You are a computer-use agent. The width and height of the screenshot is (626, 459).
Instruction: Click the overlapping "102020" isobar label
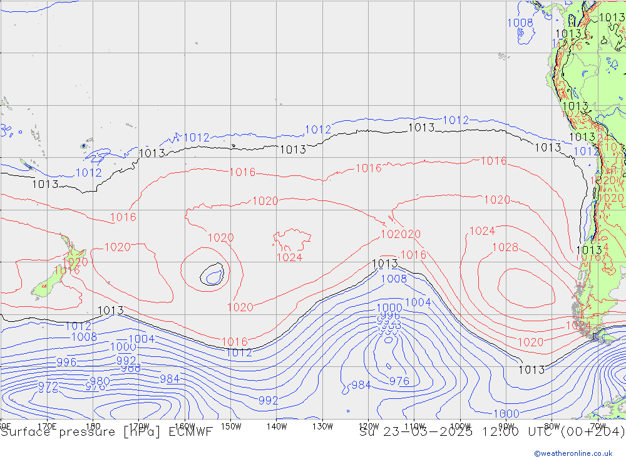[x=401, y=234]
